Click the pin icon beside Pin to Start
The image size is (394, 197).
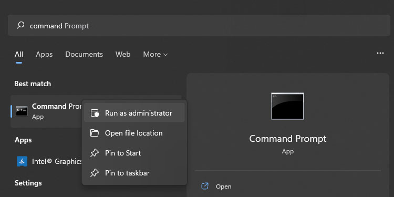tap(95, 153)
